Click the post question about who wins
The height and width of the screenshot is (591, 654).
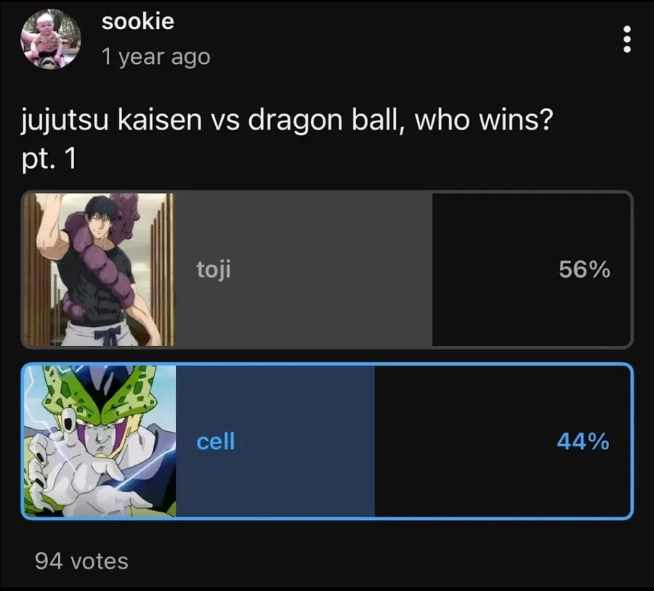point(287,121)
